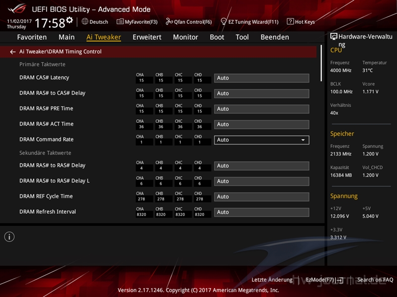Open MyFavorite(F3) menu
The width and height of the screenshot is (397, 297).
[141, 22]
